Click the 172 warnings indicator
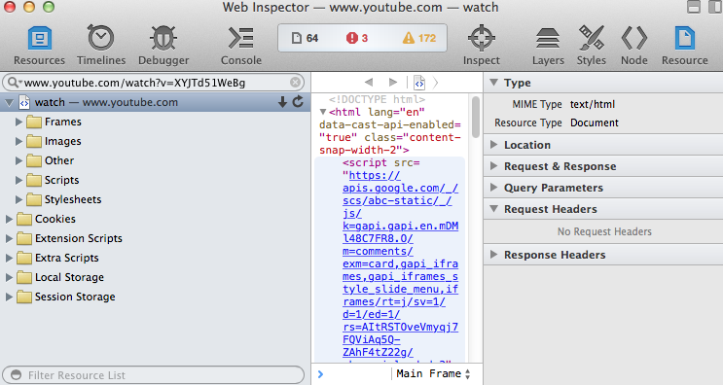This screenshot has width=723, height=385. (x=419, y=38)
